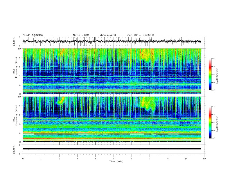Viewport: 230px width, 178px height.
Task: Click the "-7" tick on ch.2 colorbar
Action: click(x=214, y=138)
